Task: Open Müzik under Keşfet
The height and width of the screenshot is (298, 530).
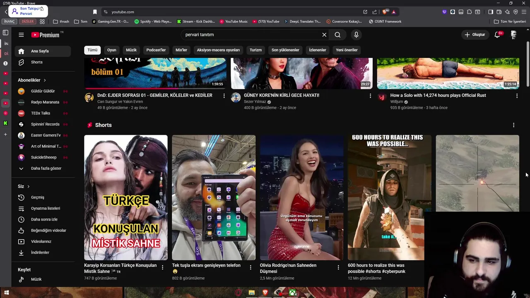Action: pyautogui.click(x=43, y=279)
